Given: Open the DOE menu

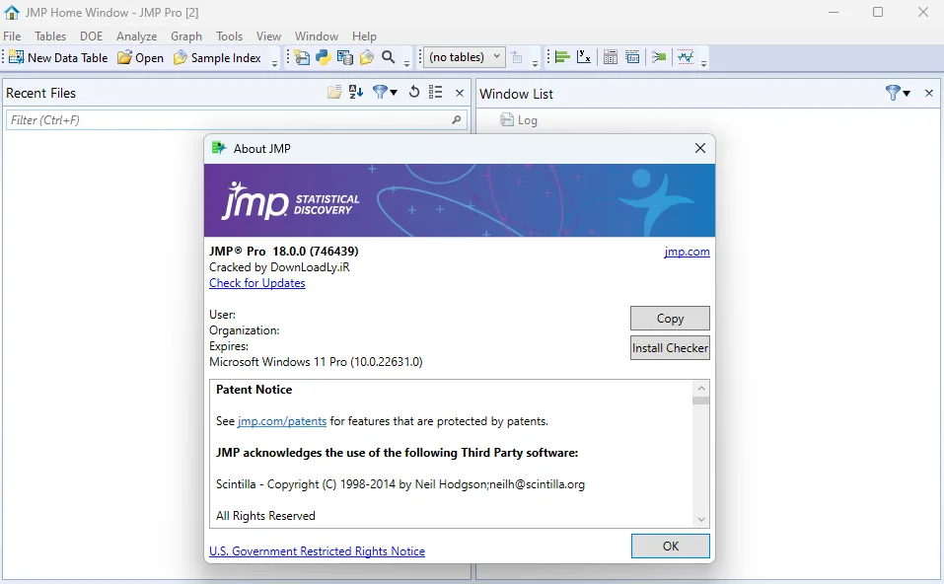Looking at the screenshot, I should 91,36.
